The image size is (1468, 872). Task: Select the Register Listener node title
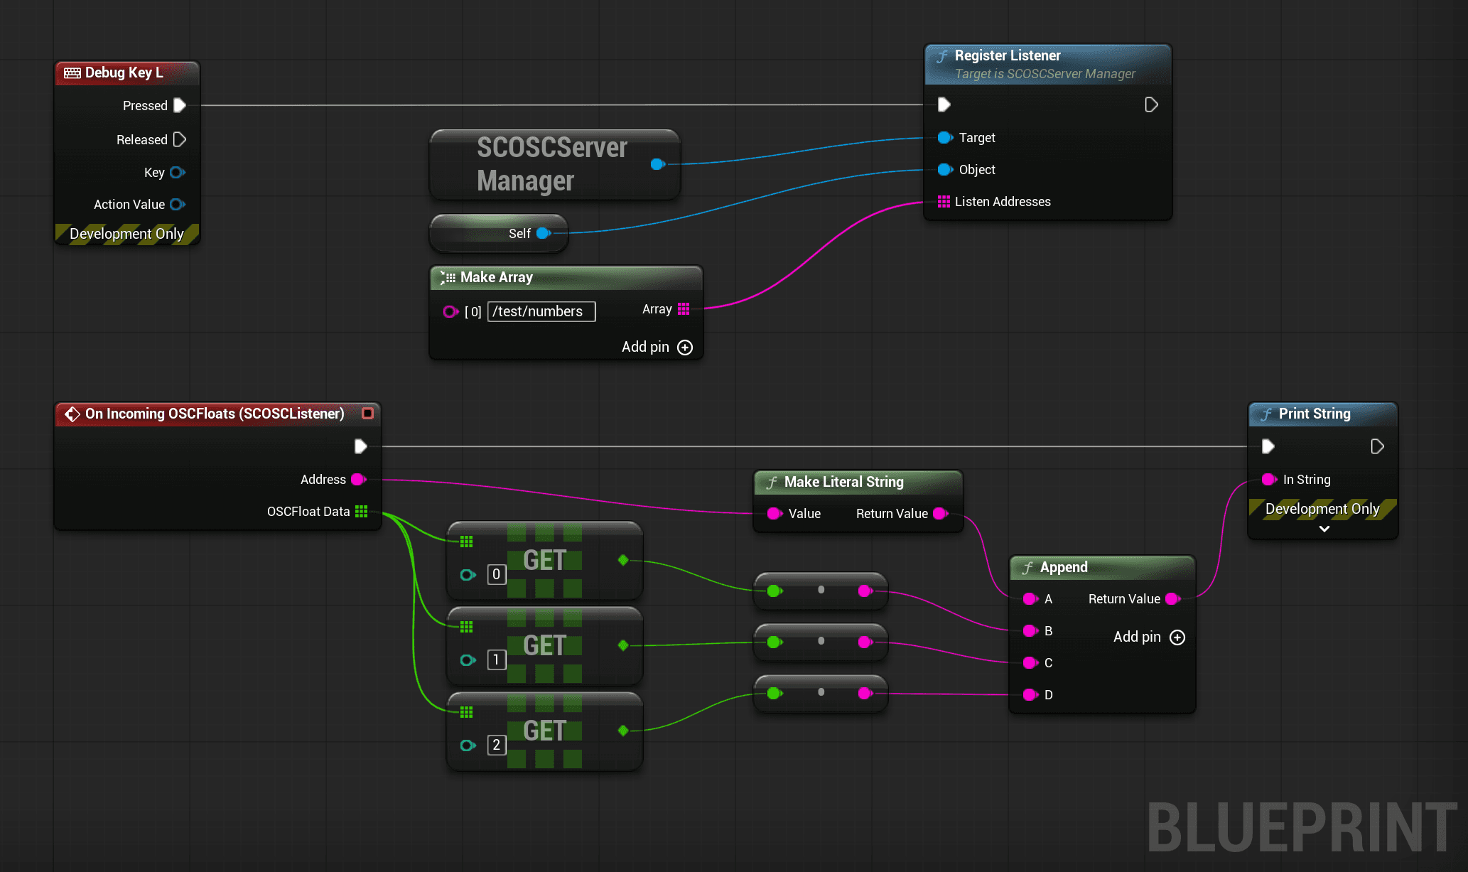click(x=1007, y=55)
